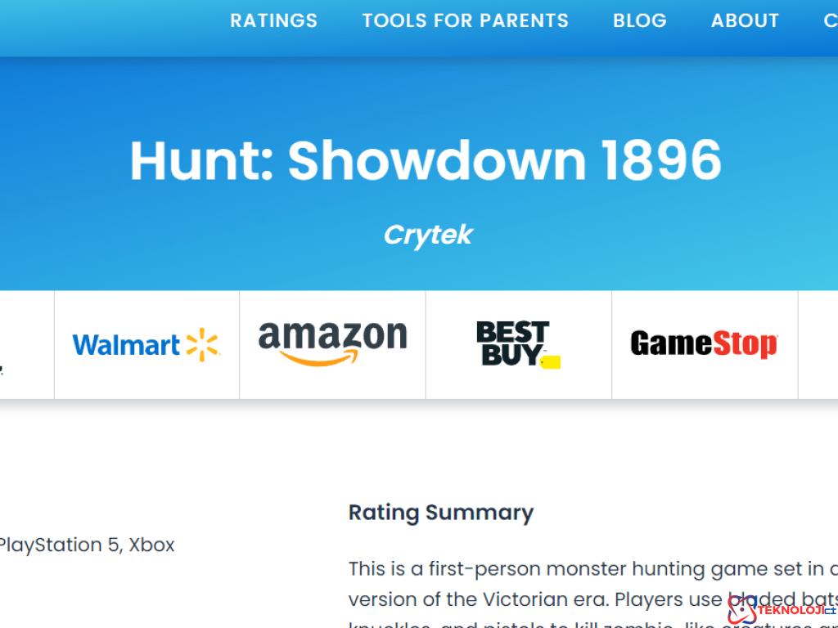Click the PlayStation 5, Xbox platforms text
Screen dimensions: 838x628
[x=87, y=545]
